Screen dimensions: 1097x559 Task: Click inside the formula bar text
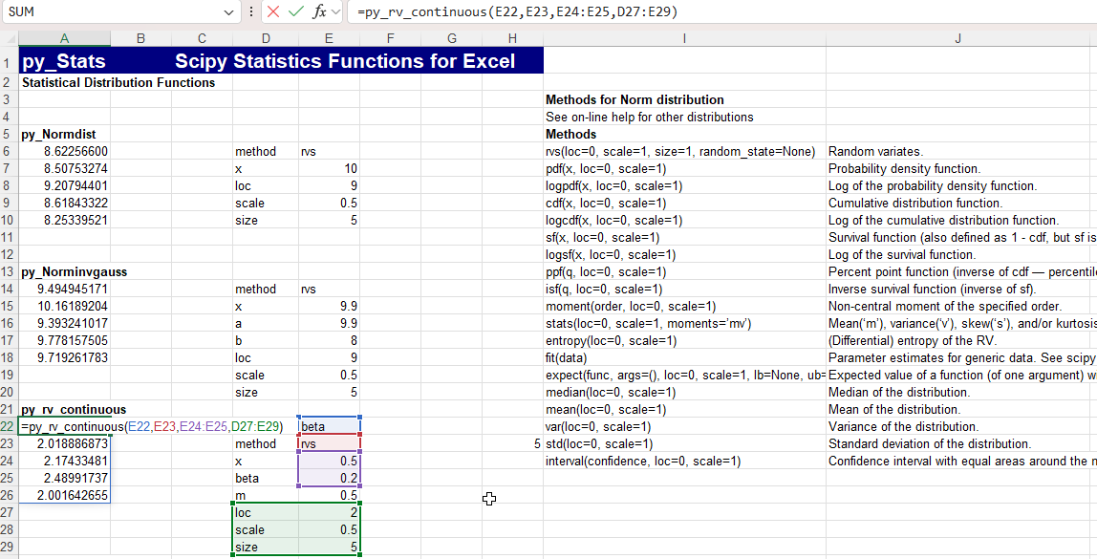721,11
